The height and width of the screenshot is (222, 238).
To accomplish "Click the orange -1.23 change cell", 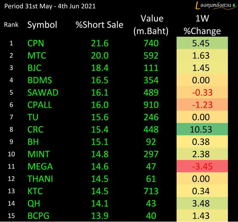I will click(202, 105).
